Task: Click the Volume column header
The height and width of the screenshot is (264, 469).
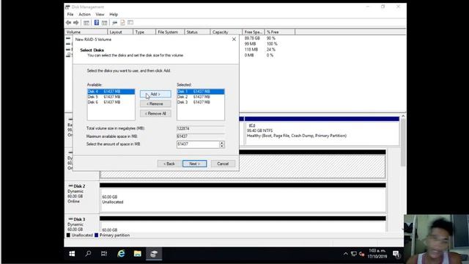Action: [x=86, y=32]
